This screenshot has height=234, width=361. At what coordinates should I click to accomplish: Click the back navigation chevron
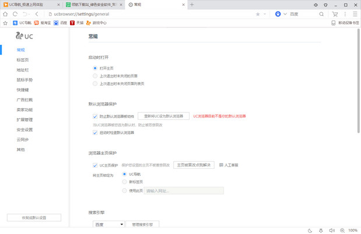pos(37,14)
